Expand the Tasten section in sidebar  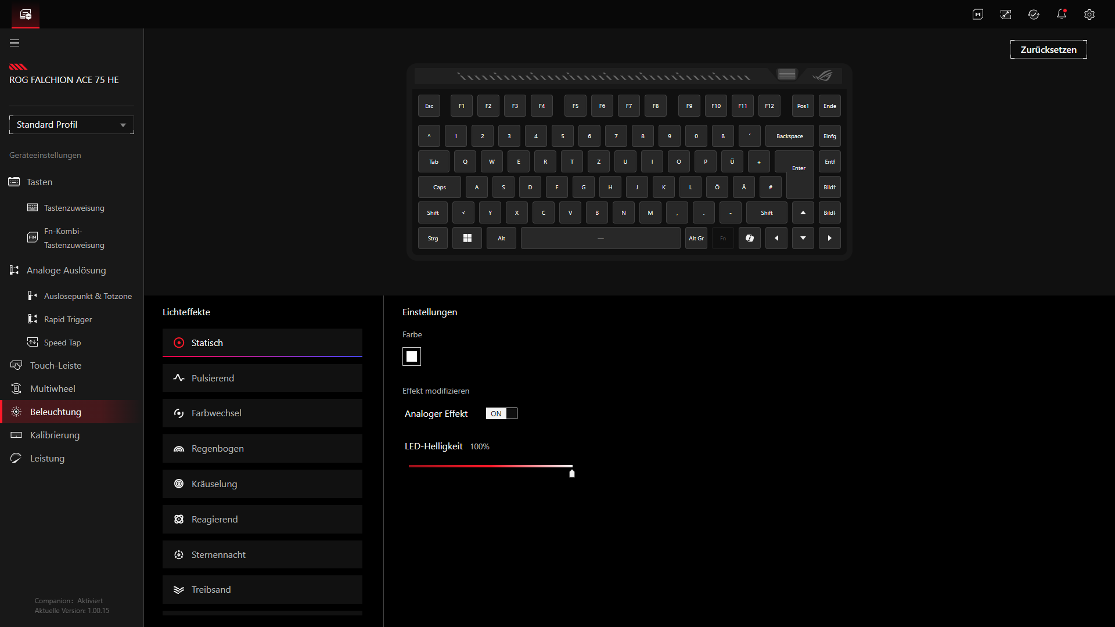click(39, 182)
